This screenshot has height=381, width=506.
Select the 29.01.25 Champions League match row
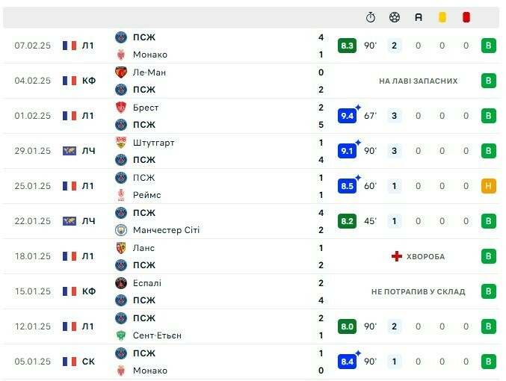click(x=224, y=151)
